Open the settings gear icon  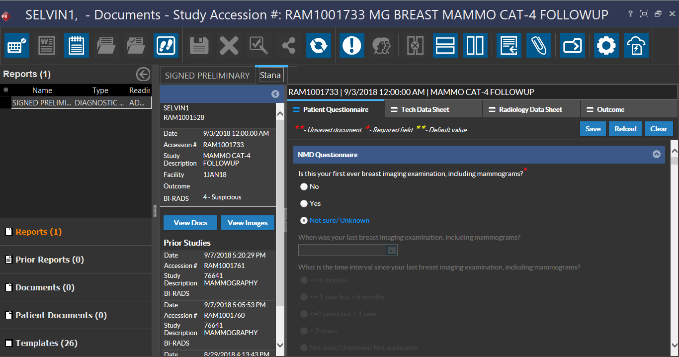click(606, 45)
